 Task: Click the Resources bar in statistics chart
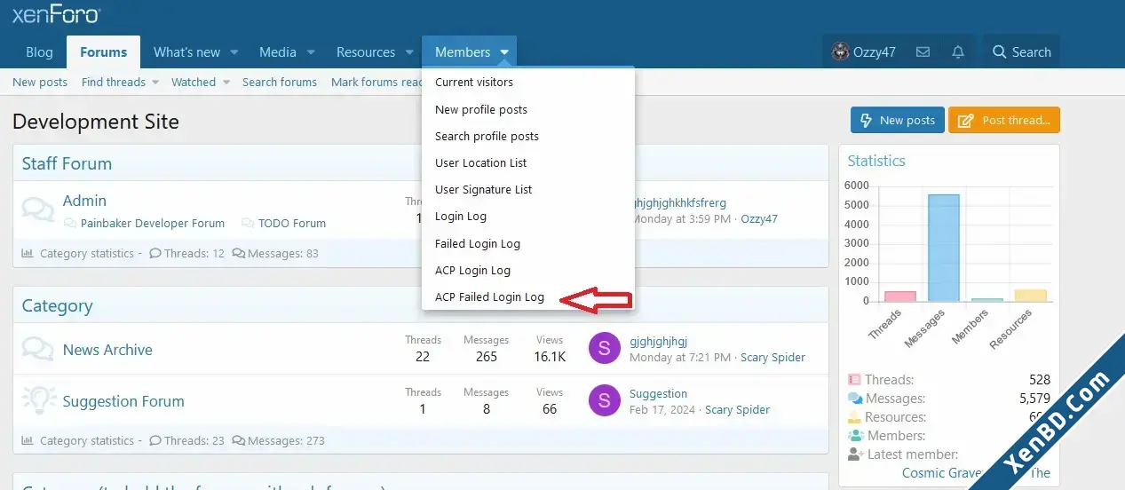point(1031,296)
